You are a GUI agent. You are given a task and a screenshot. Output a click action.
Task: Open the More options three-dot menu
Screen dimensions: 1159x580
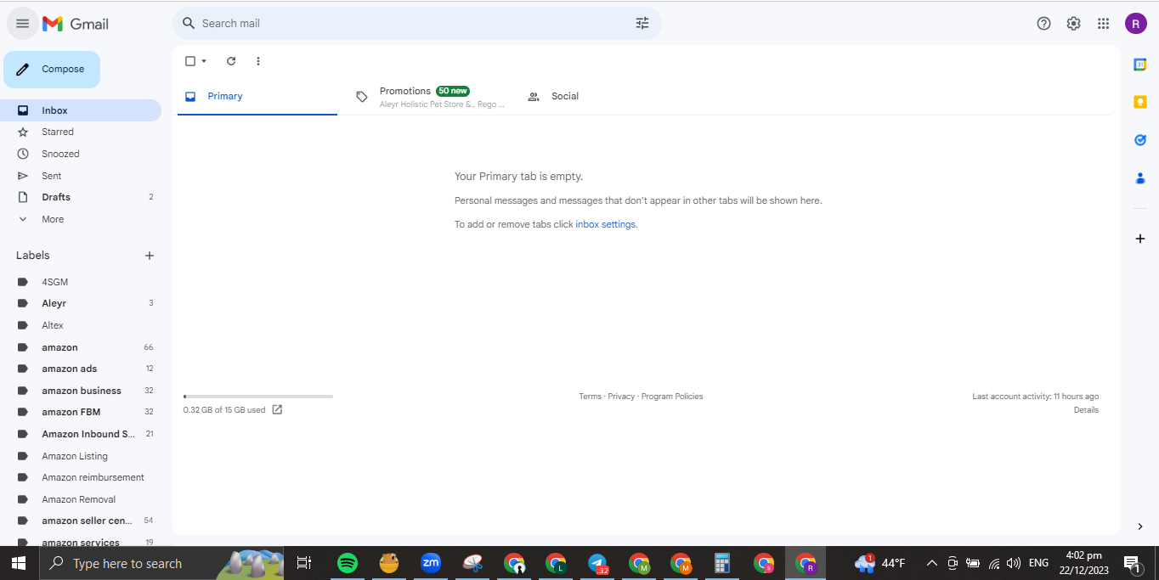coord(258,61)
